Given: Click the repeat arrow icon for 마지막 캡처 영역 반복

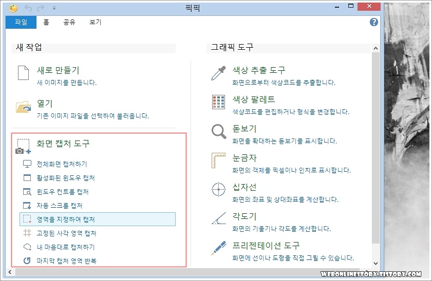Looking at the screenshot, I should point(27,260).
